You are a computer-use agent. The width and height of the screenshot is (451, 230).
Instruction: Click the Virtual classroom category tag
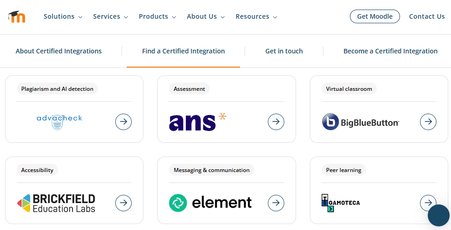[x=349, y=89]
